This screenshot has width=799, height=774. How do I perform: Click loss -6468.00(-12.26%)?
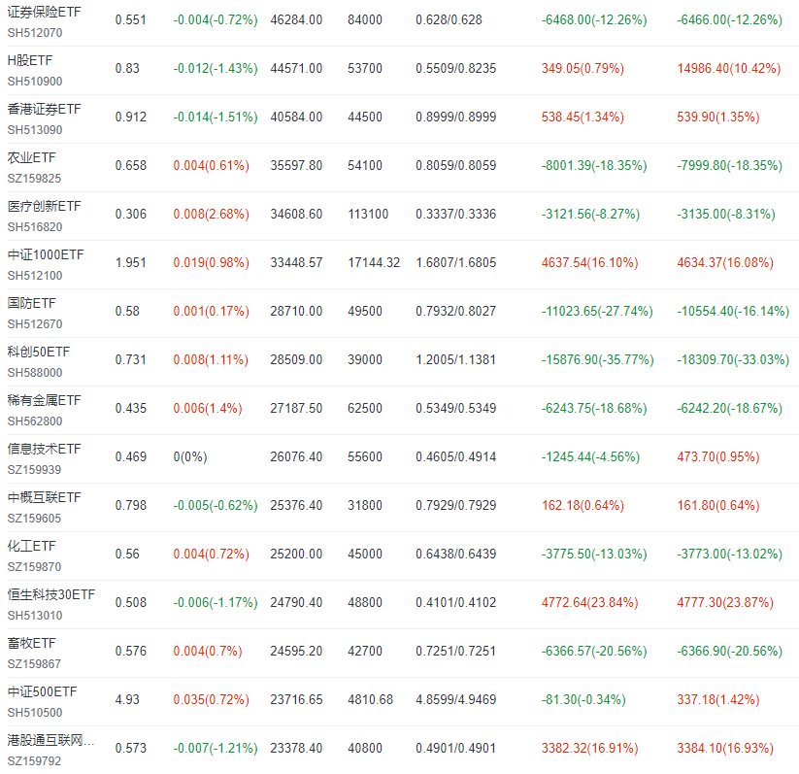tap(594, 19)
